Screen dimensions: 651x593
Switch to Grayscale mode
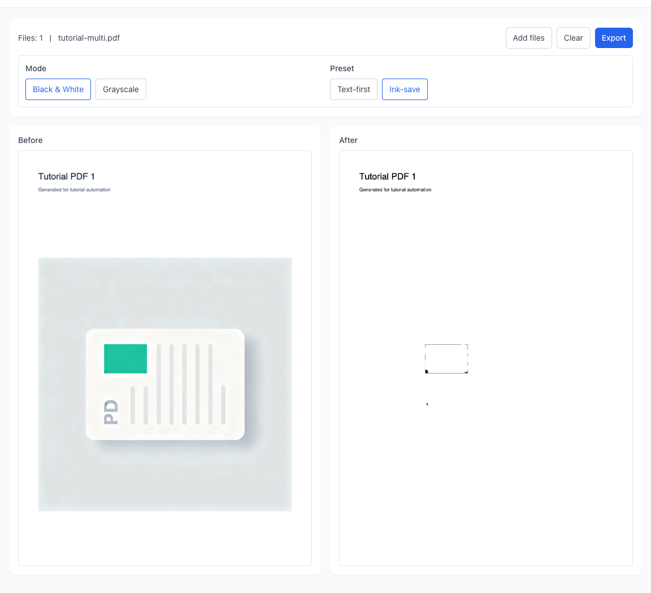(x=120, y=89)
